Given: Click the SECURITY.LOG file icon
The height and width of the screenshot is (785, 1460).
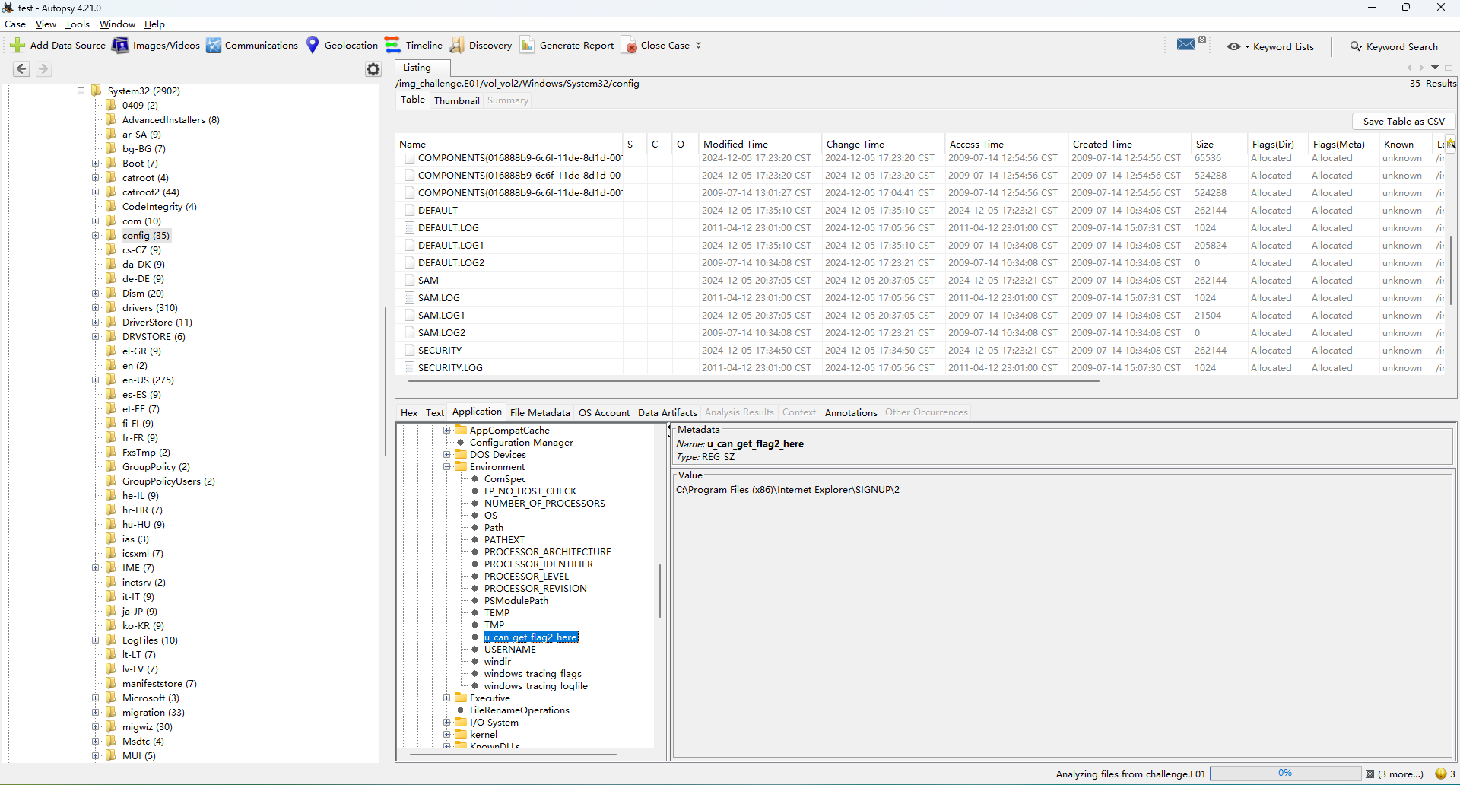Looking at the screenshot, I should click(x=410, y=367).
